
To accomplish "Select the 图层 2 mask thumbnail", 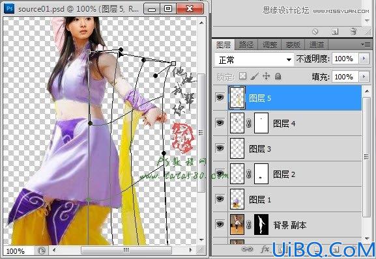I will (x=261, y=174).
